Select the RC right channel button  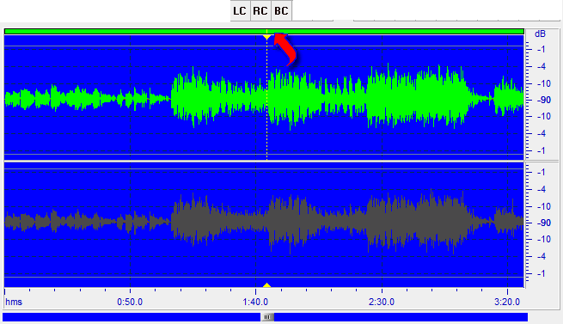[x=260, y=11]
